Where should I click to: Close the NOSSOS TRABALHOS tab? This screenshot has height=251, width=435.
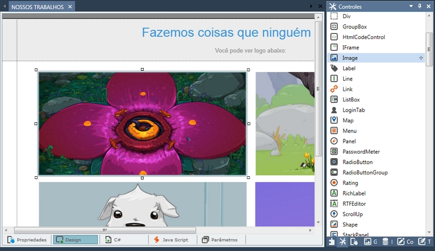(x=70, y=7)
